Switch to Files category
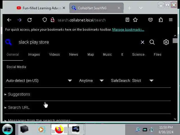180x135 pixels. [x=157, y=55]
